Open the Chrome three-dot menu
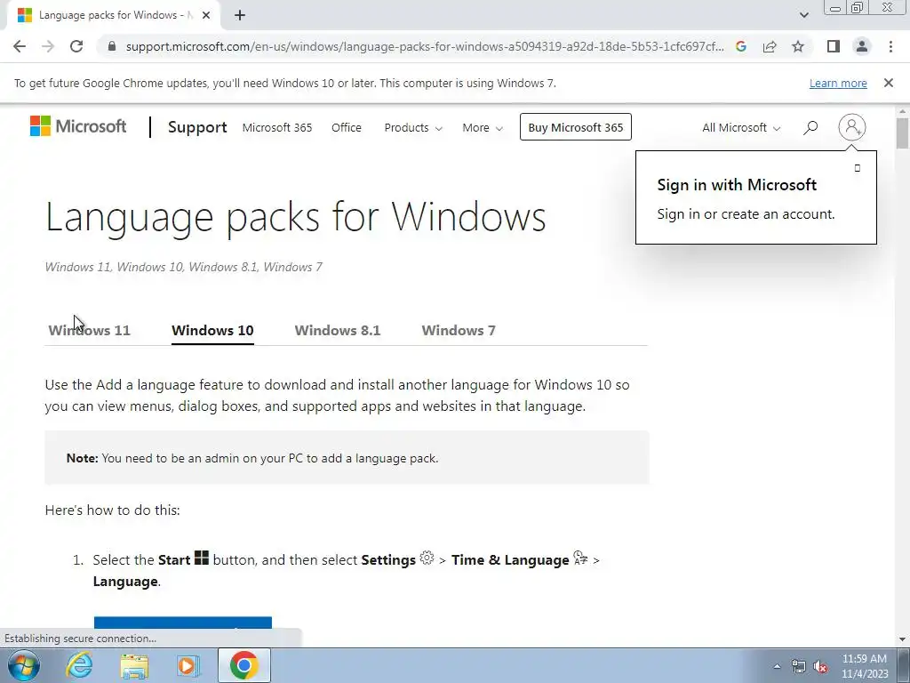 pos(890,46)
